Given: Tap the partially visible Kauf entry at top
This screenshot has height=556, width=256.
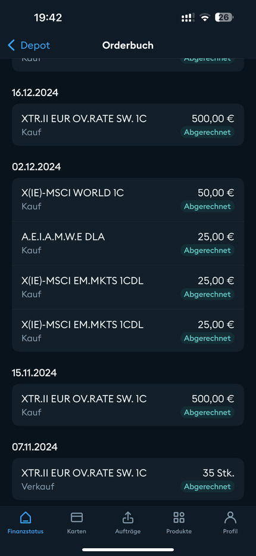Looking at the screenshot, I should 128,64.
